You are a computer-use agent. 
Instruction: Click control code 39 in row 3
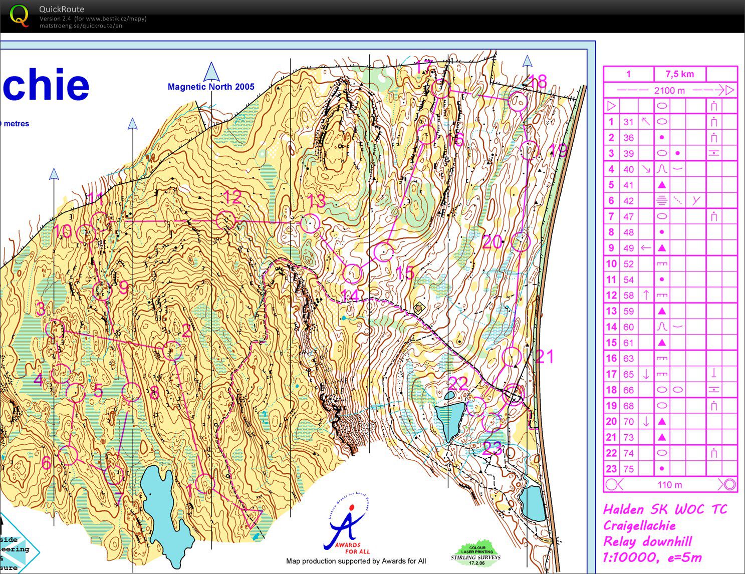point(628,153)
